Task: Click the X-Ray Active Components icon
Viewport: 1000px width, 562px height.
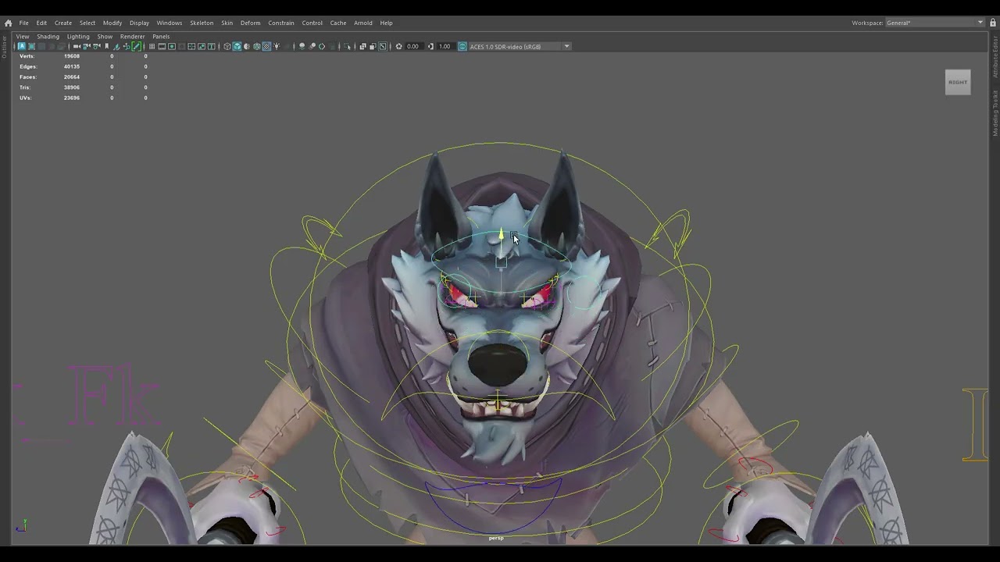Action: pos(373,46)
